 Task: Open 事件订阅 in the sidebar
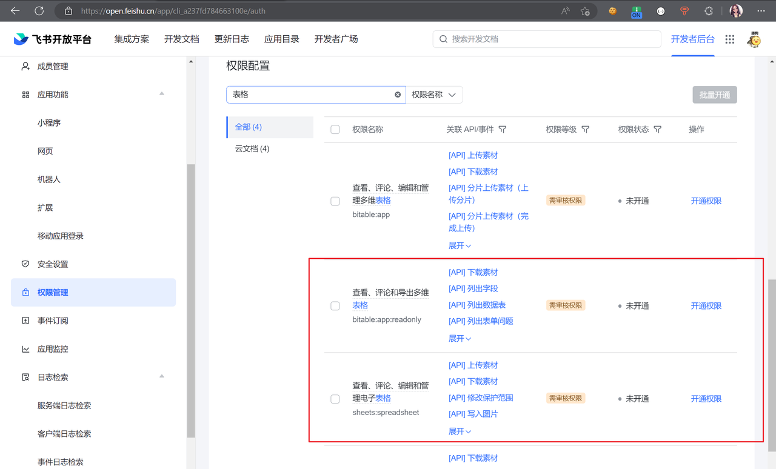click(x=53, y=321)
